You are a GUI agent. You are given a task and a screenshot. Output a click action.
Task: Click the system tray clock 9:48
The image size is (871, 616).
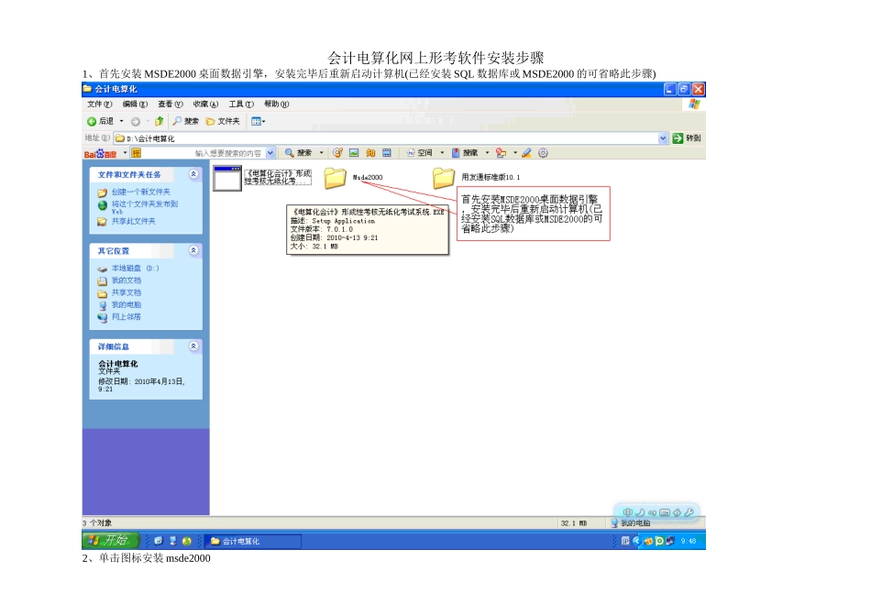point(689,541)
